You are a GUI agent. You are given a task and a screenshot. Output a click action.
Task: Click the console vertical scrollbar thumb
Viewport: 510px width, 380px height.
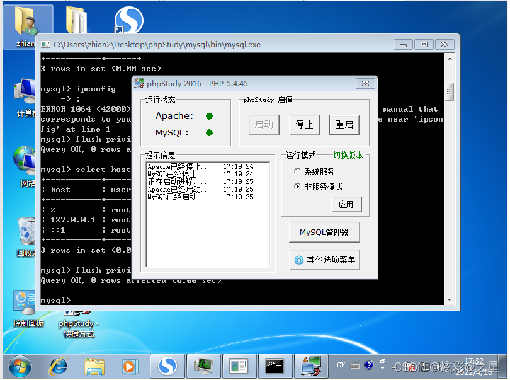(449, 91)
